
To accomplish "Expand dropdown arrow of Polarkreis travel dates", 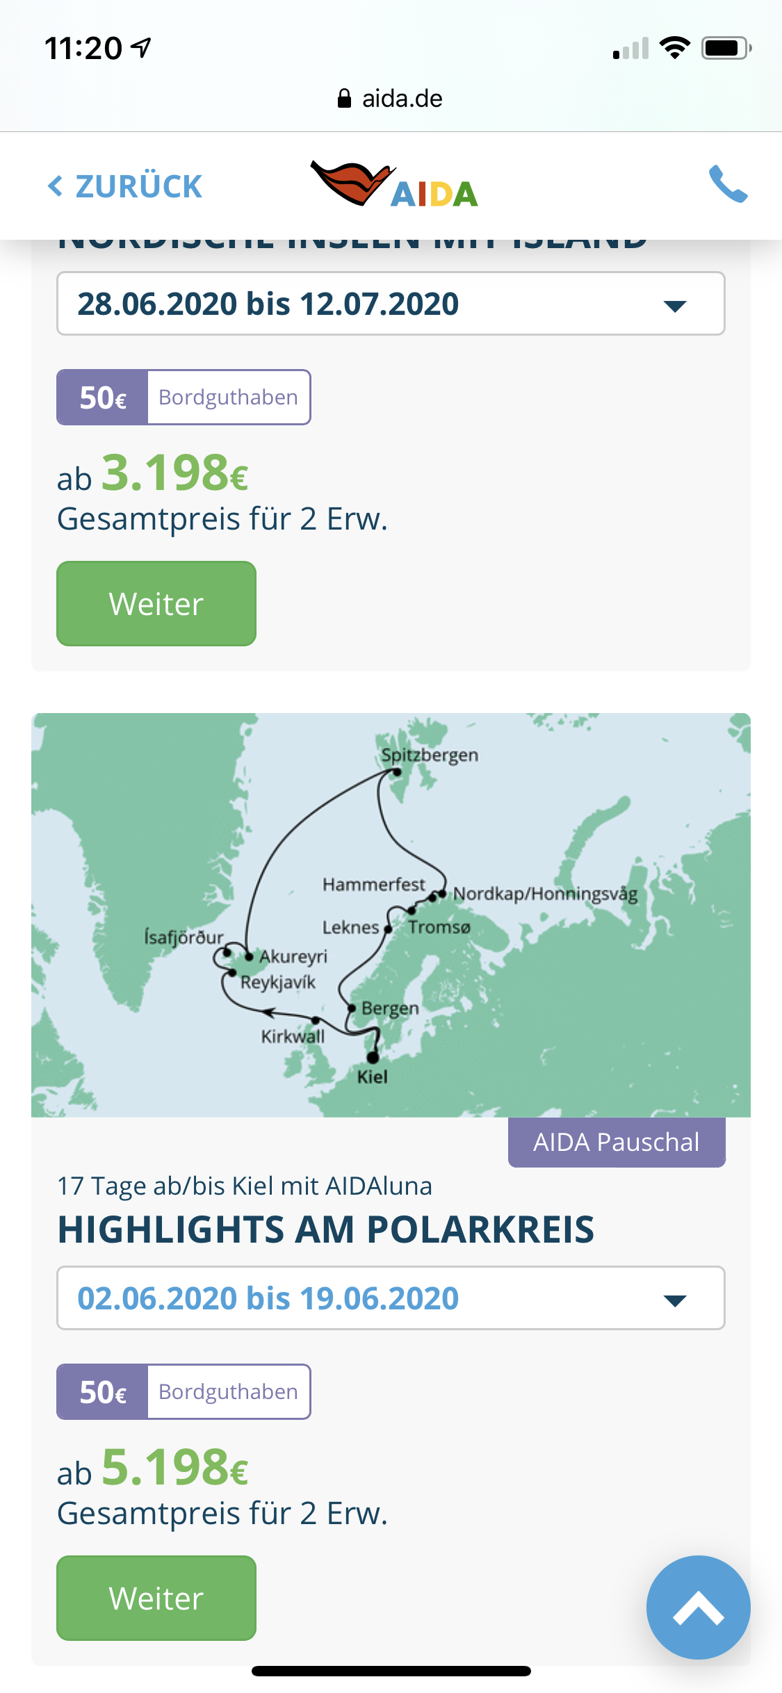I will click(x=675, y=1300).
